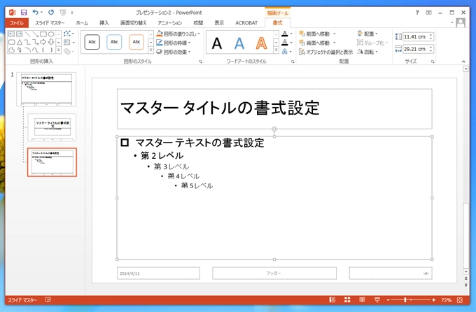Click the フッター footer placeholder
This screenshot has width=476, height=312.
274,273
